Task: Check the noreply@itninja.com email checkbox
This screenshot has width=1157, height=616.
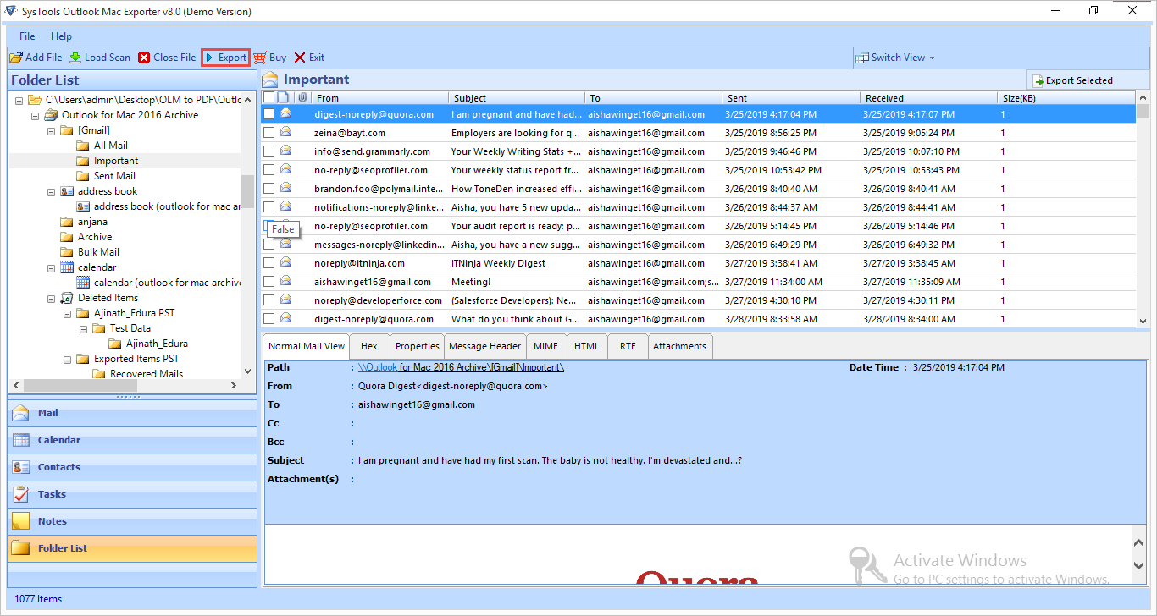Action: click(x=268, y=263)
